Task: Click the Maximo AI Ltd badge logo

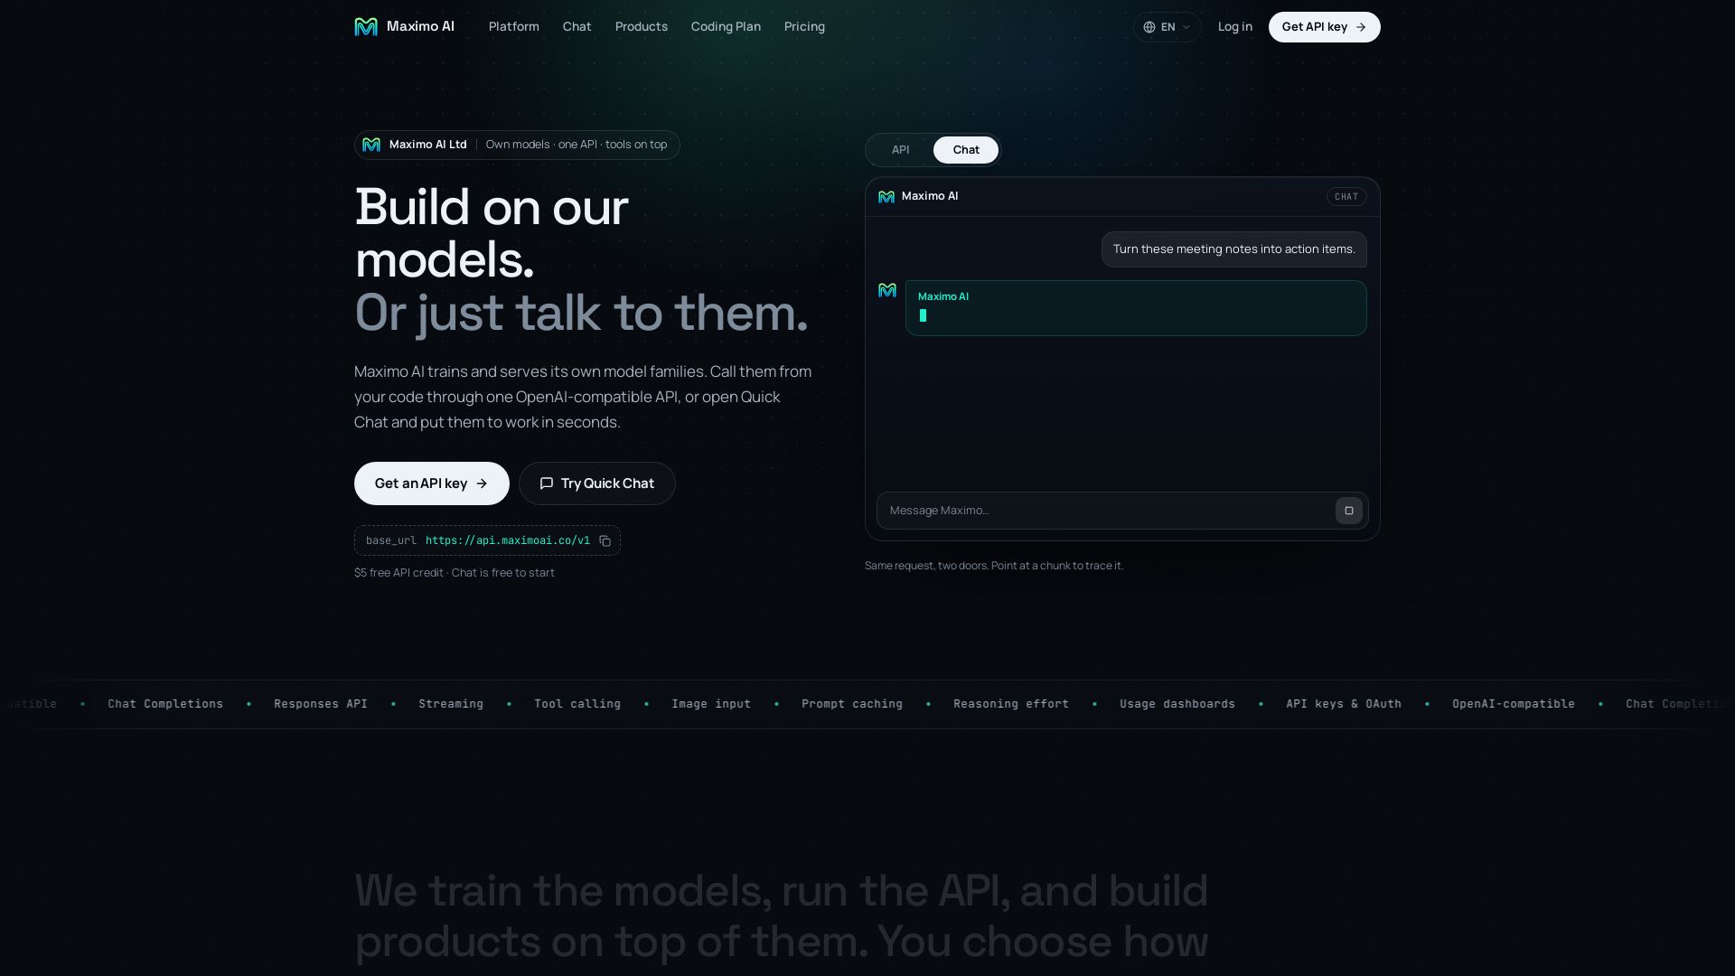Action: [x=371, y=145]
